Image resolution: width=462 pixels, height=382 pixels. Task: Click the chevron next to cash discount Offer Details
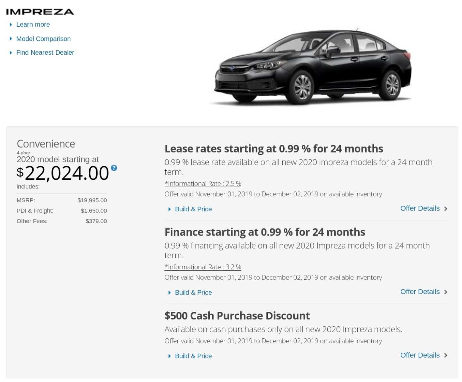(x=446, y=356)
